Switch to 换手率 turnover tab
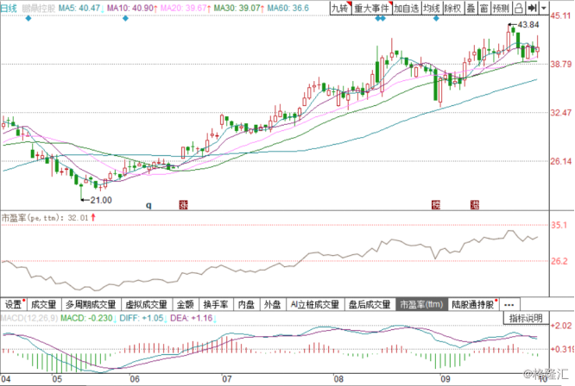Image resolution: width=575 pixels, height=386 pixels. [x=216, y=304]
